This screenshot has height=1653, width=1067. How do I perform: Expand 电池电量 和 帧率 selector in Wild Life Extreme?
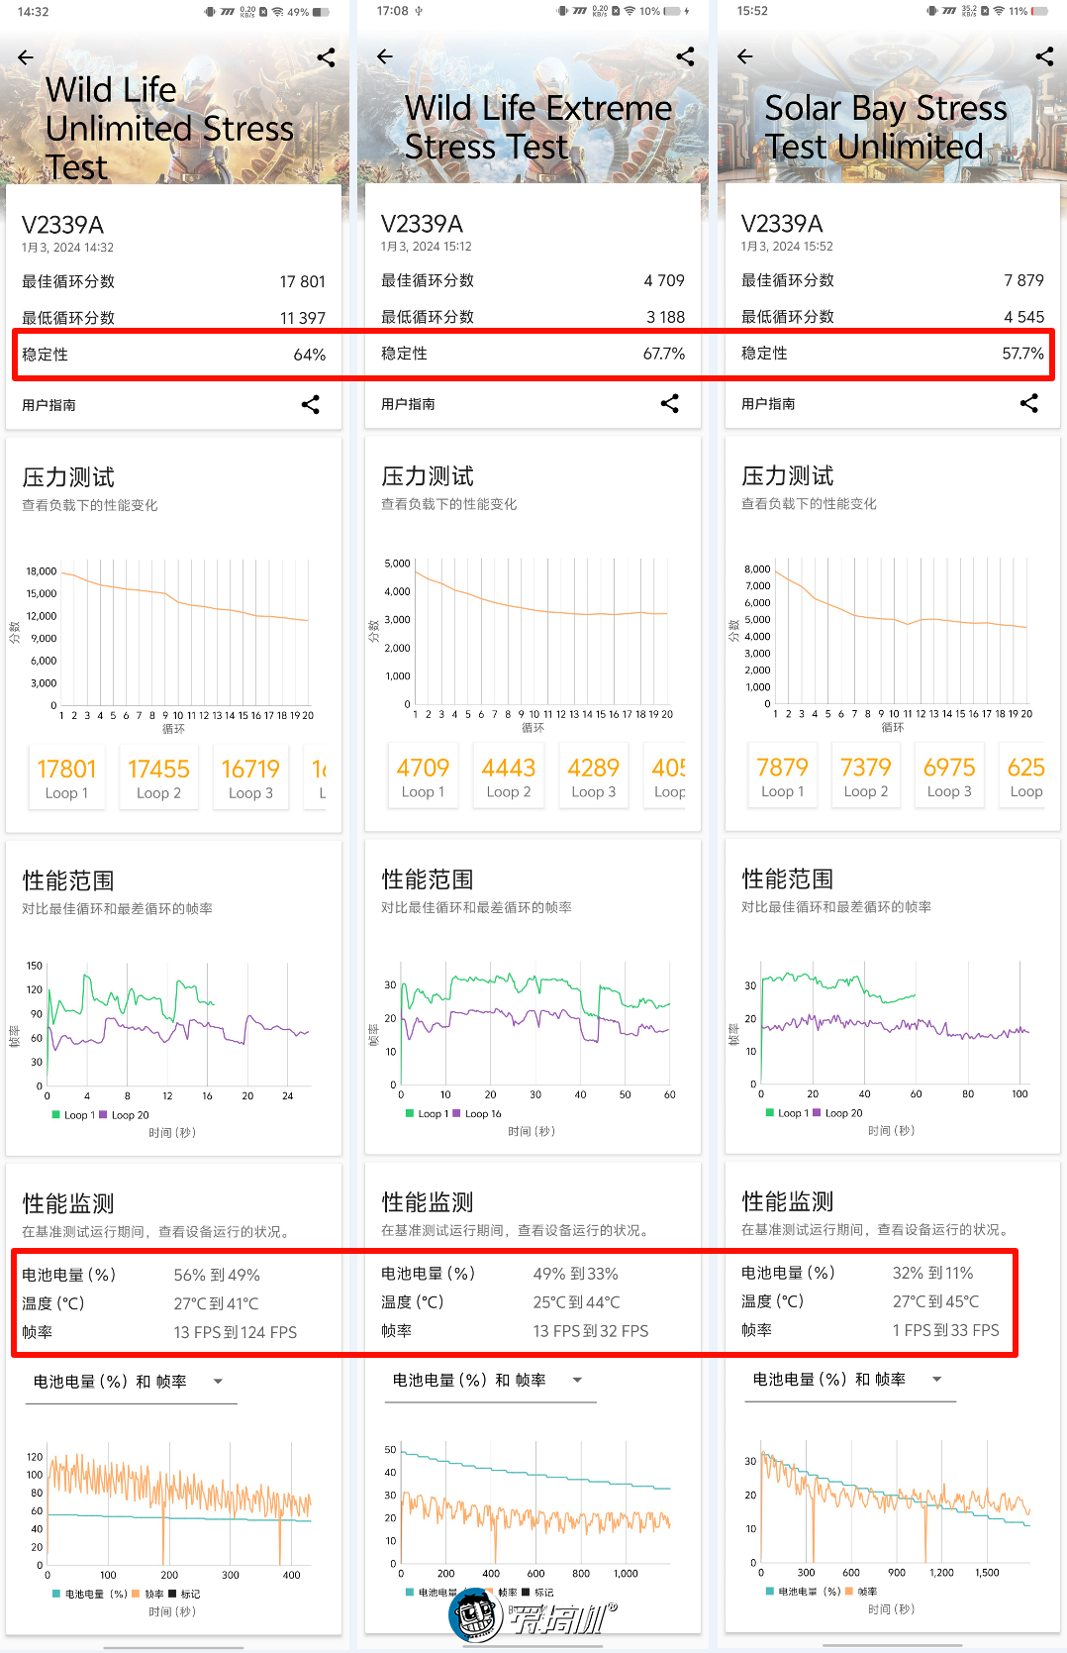point(489,1380)
